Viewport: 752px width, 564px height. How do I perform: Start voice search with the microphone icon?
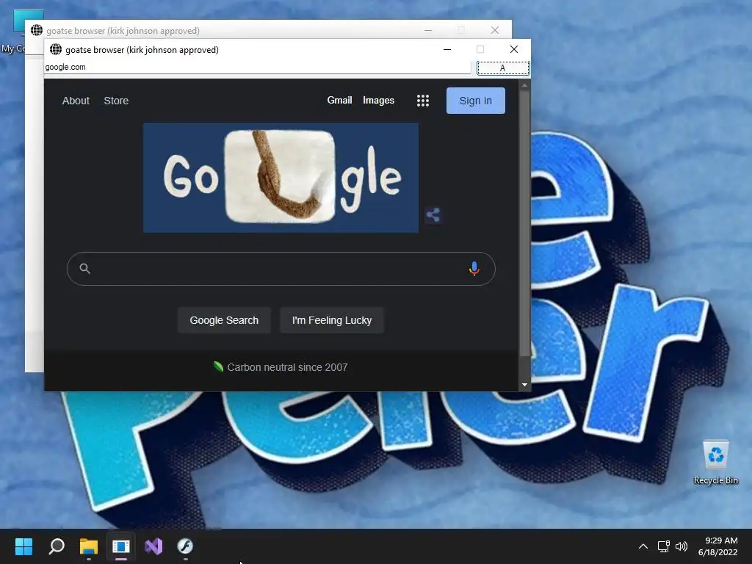(x=474, y=269)
